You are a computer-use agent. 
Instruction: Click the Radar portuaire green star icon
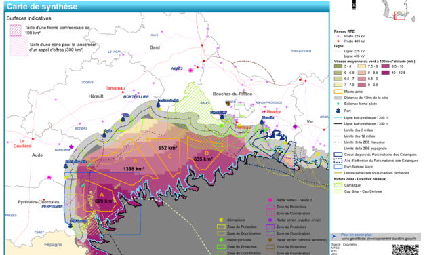(x=221, y=240)
